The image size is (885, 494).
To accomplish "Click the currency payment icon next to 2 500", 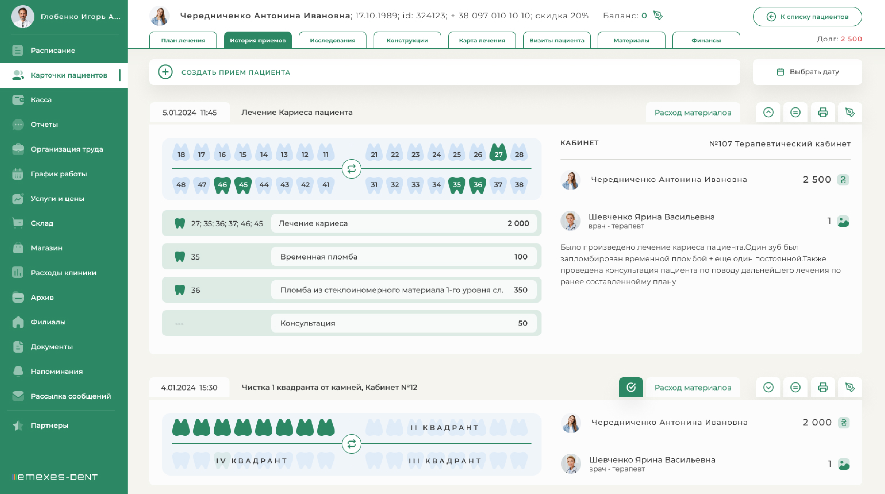I will click(843, 180).
